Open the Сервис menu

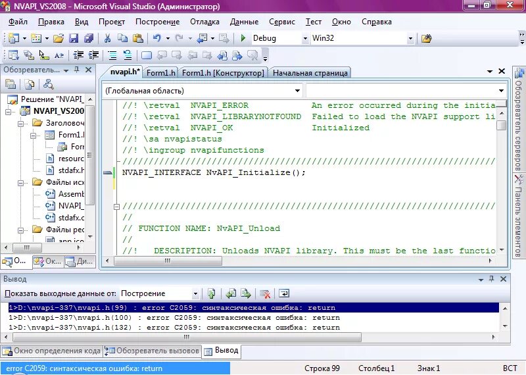[282, 22]
